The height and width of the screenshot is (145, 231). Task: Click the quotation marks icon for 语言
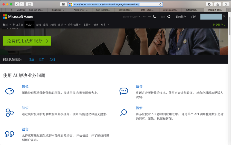click(9, 134)
